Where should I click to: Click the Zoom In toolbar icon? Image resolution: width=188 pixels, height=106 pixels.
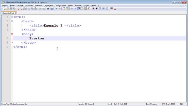coord(56,9)
